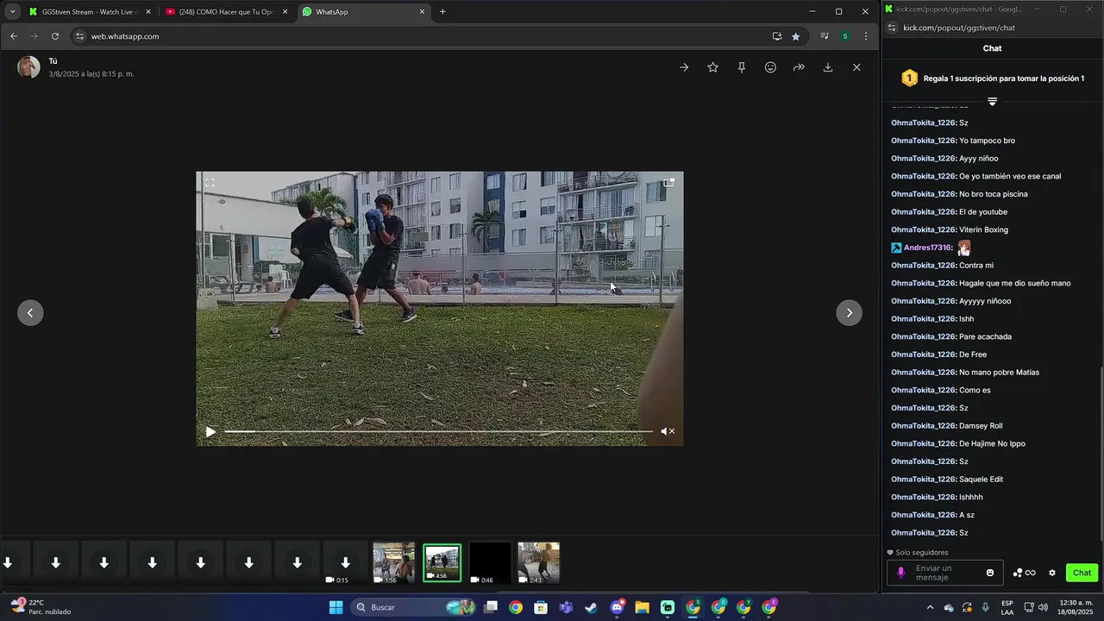Screen dimensions: 1104x621
Task: Click the 'Enviar un mensaje' chat input
Action: (x=947, y=573)
